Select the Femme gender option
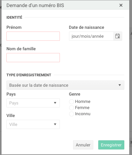This screenshot has width=132, height=155. click(72, 108)
